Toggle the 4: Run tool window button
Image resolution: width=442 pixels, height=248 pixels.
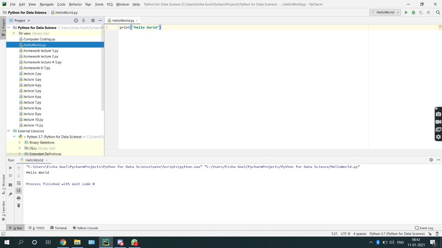[16, 228]
